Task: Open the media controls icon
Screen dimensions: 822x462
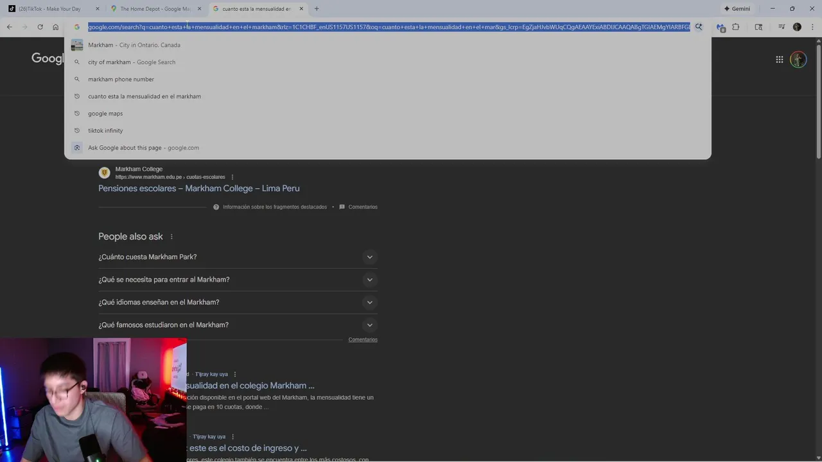Action: pos(781,27)
